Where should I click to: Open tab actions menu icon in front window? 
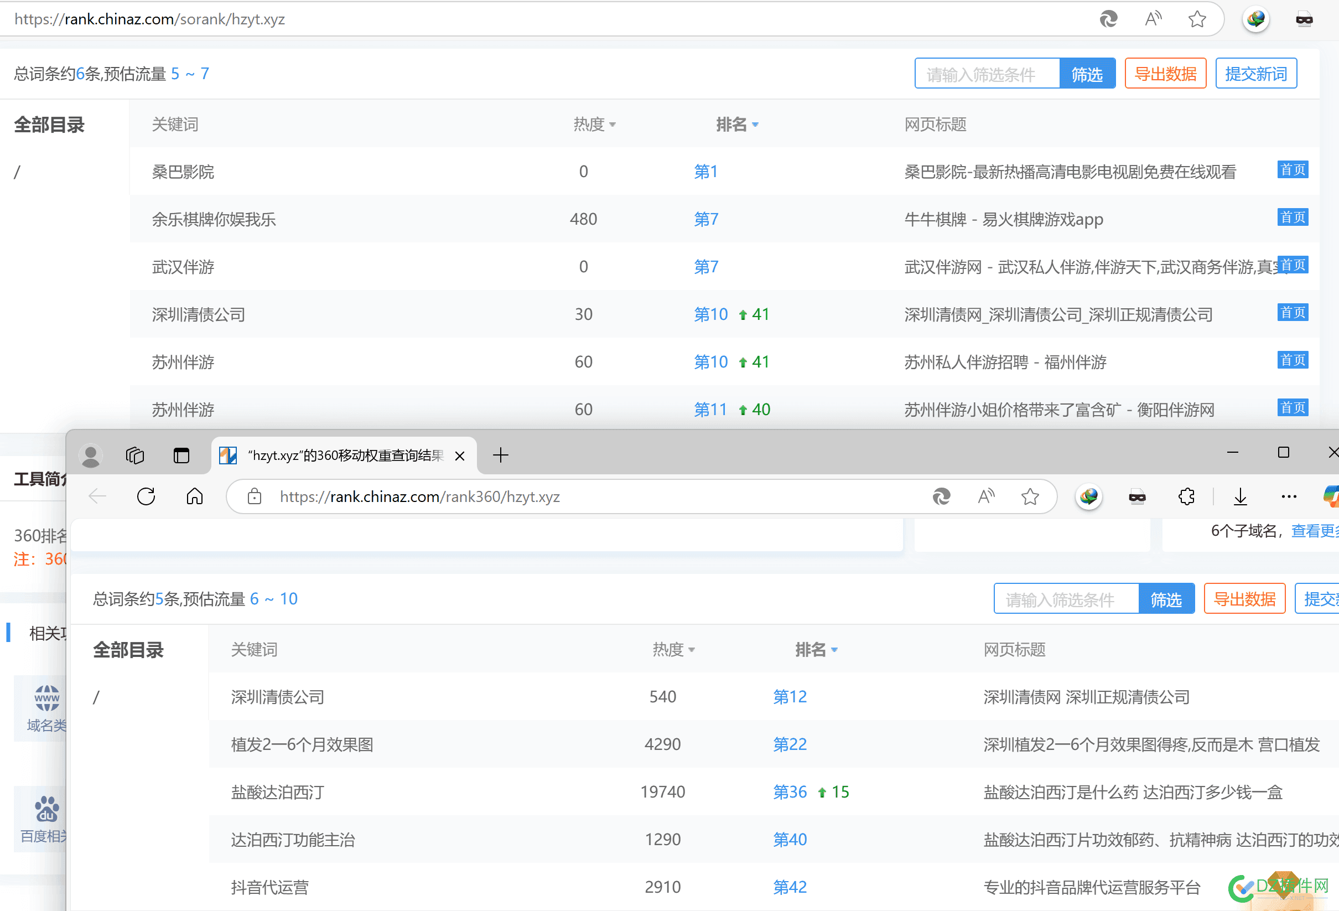click(x=181, y=456)
